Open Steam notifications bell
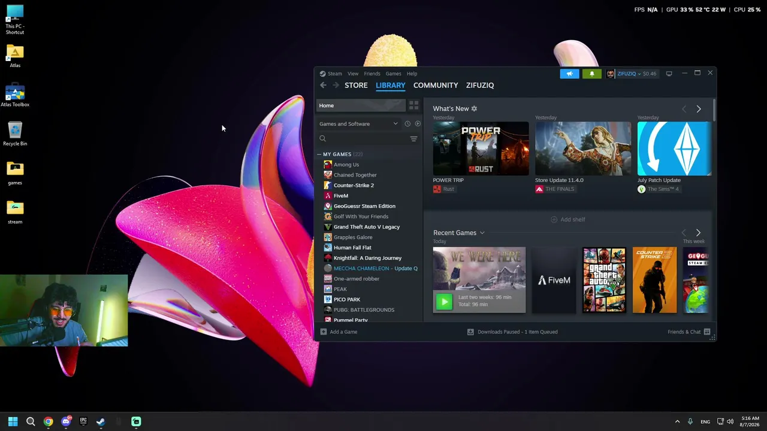767x431 pixels. pyautogui.click(x=591, y=74)
